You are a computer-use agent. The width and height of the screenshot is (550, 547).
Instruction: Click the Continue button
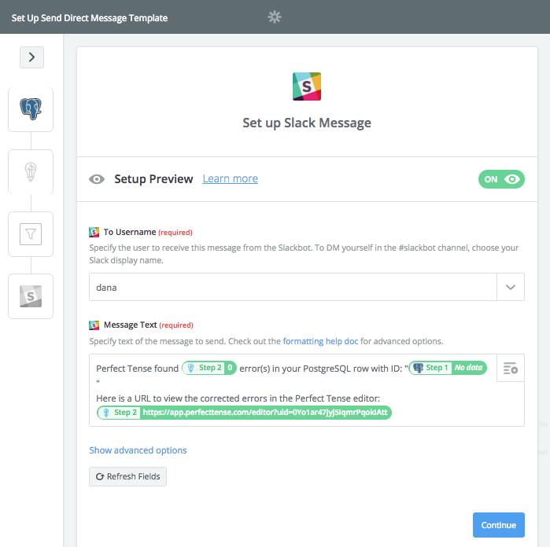(x=498, y=525)
